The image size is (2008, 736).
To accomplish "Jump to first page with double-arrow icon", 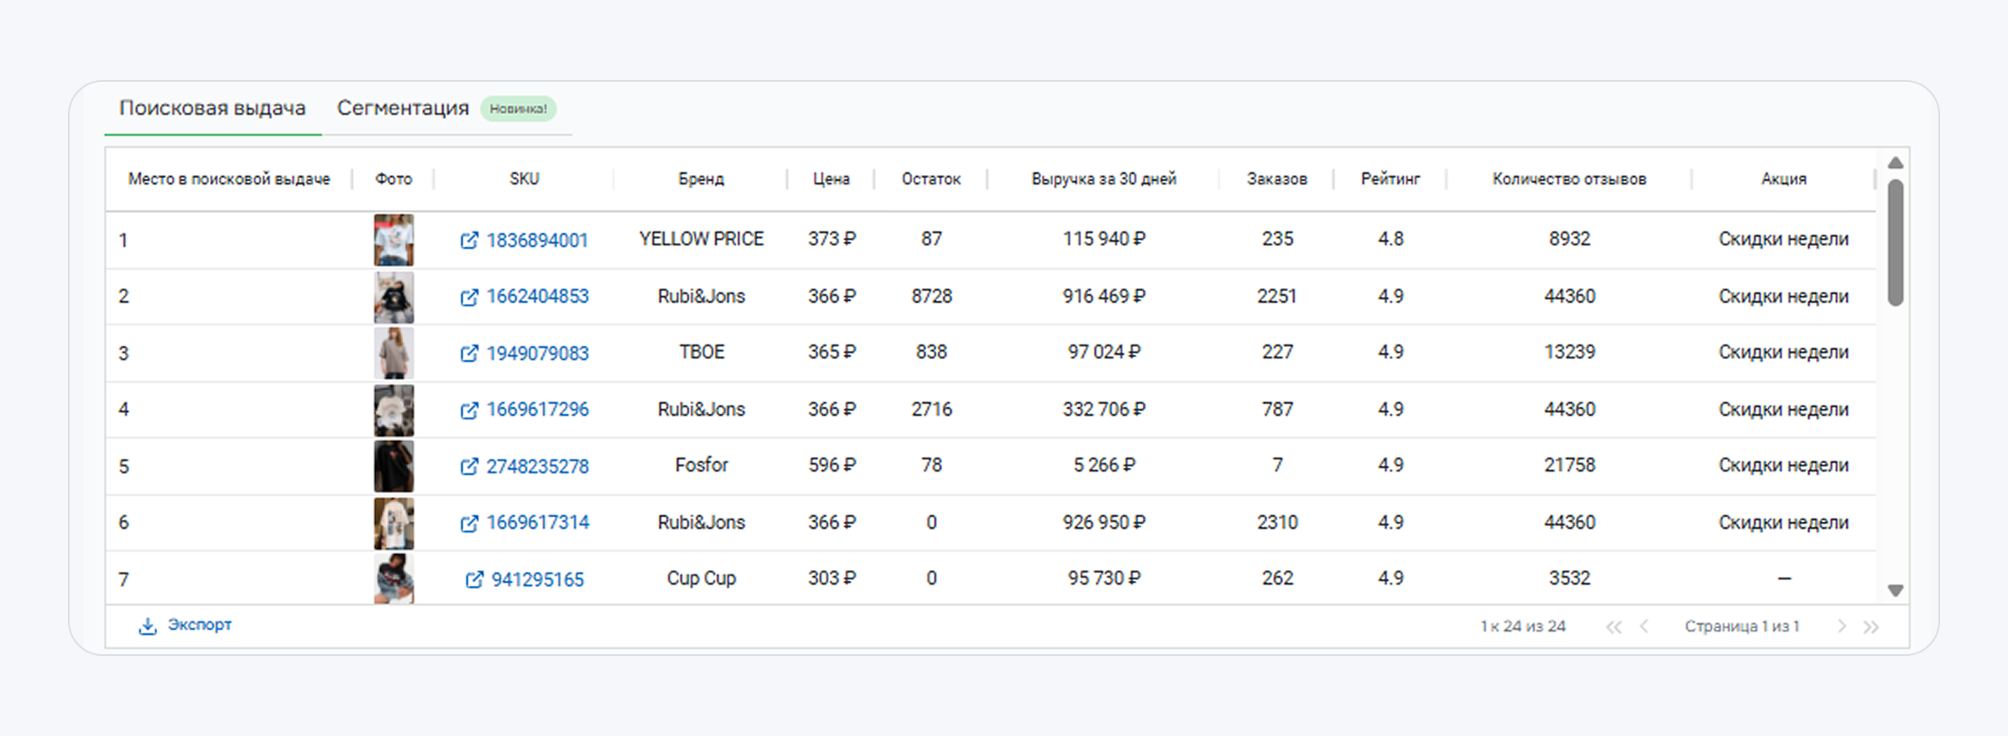I will (1614, 626).
